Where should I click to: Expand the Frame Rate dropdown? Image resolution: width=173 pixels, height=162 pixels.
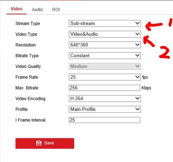[x=105, y=77]
